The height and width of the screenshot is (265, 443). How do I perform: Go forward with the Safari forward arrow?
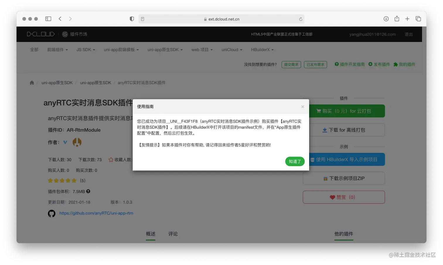70,19
